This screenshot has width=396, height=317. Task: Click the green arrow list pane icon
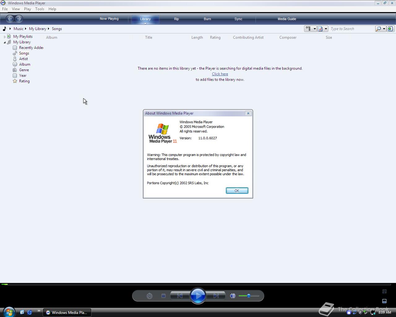pos(390,29)
